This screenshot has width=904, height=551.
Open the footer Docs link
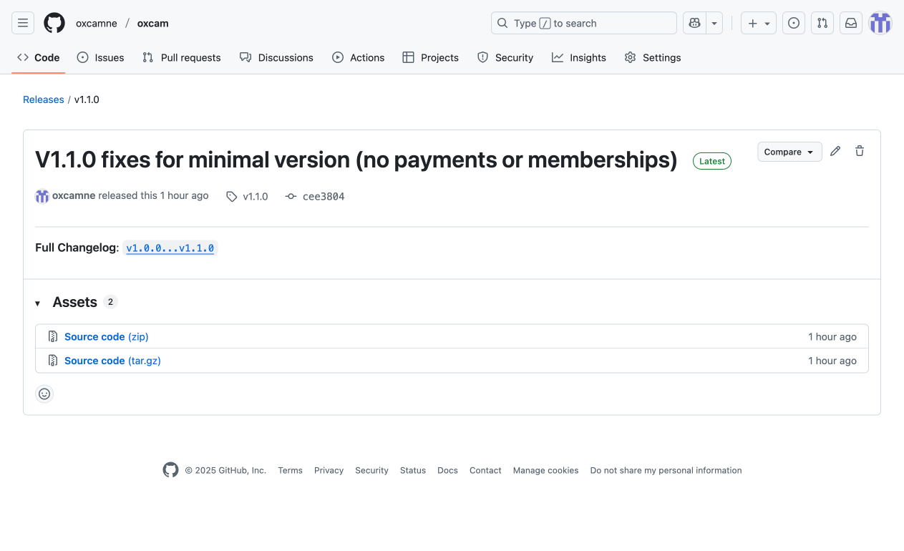coord(447,470)
